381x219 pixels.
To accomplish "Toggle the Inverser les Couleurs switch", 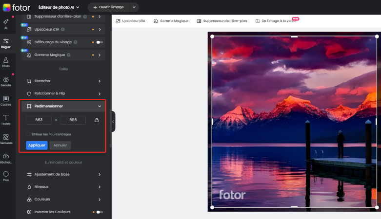I will 100,212.
